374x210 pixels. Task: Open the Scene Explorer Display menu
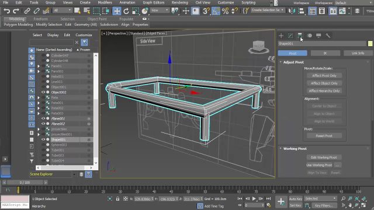click(x=53, y=35)
